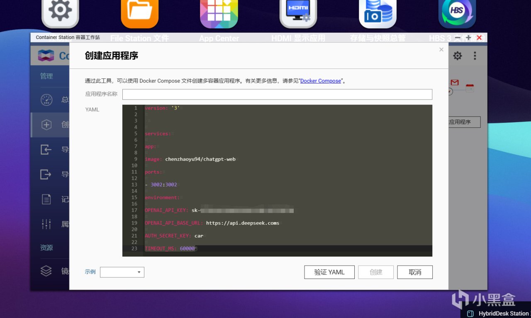Click the calendar icon behind the dialog
The width and height of the screenshot is (531, 318).
[470, 88]
